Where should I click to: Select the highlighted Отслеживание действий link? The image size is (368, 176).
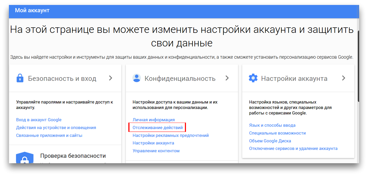[157, 128]
